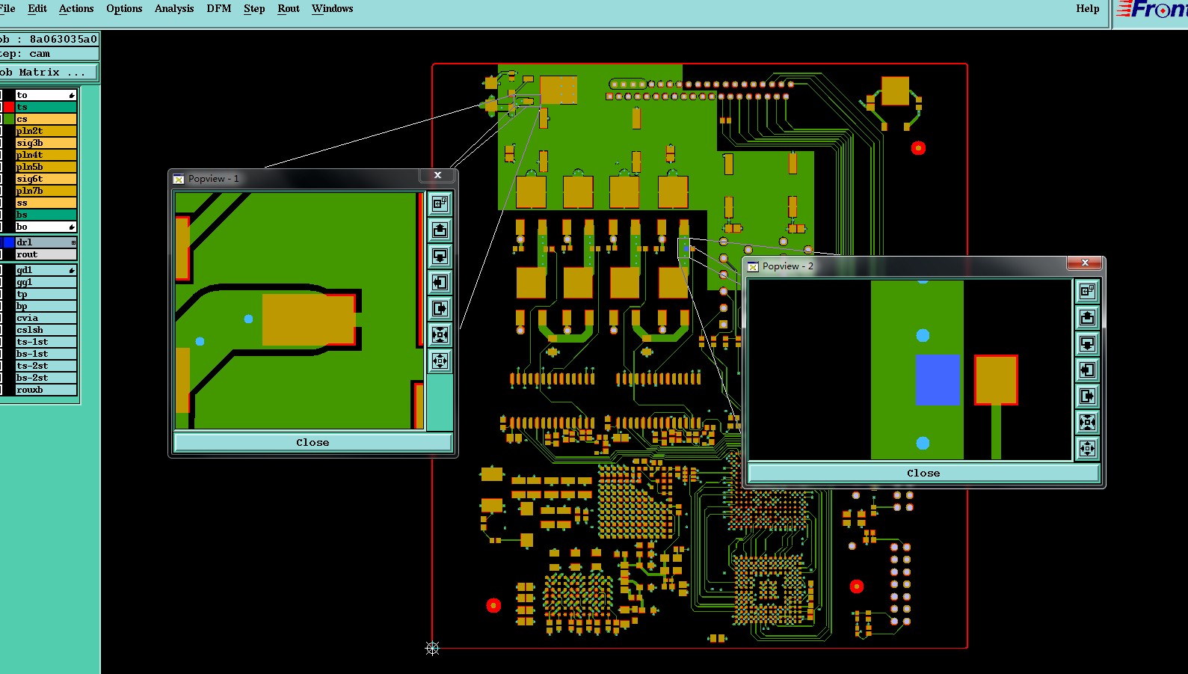This screenshot has width=1188, height=674.
Task: Expand the small marker on the drl layer row
Action: click(x=73, y=242)
